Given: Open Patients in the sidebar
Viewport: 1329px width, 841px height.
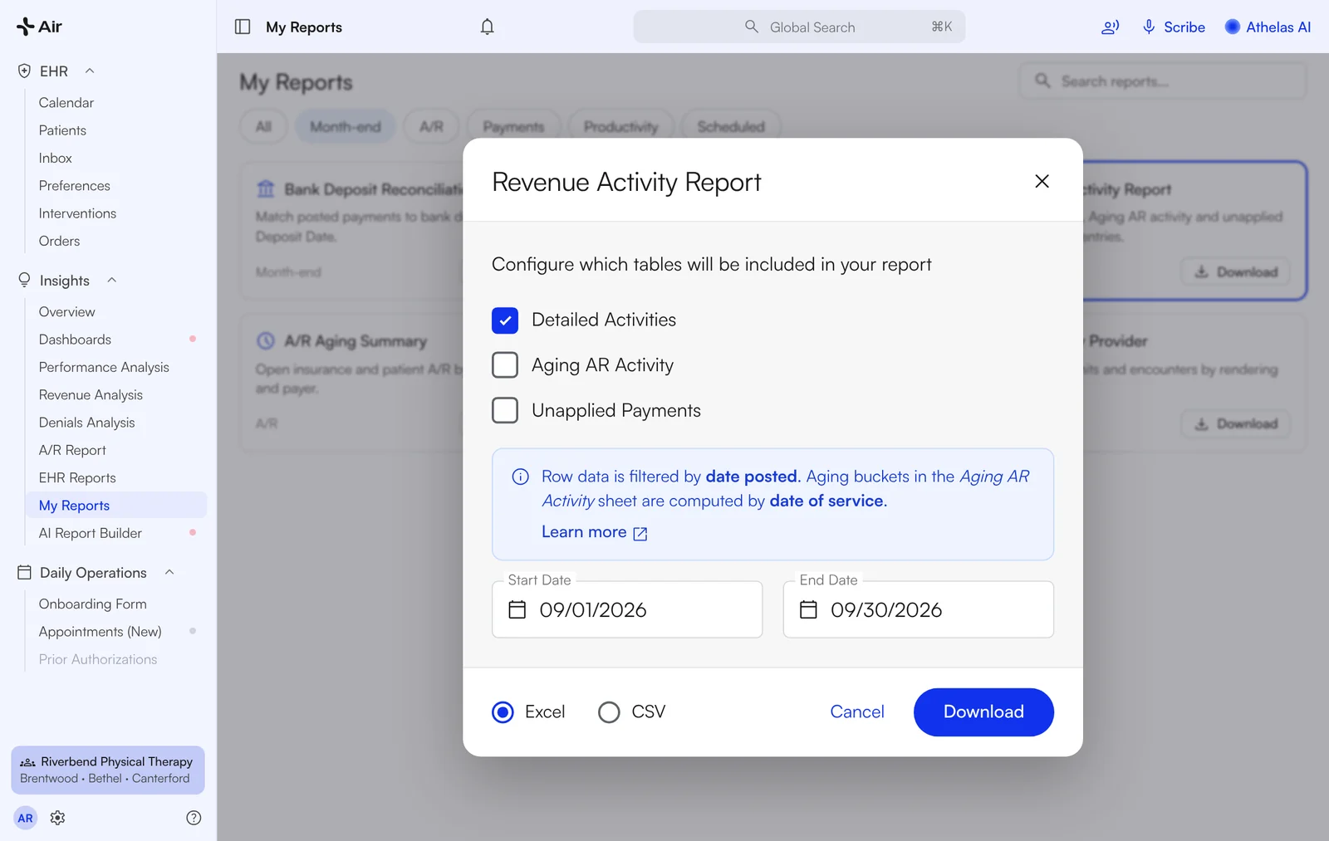Looking at the screenshot, I should pyautogui.click(x=62, y=130).
